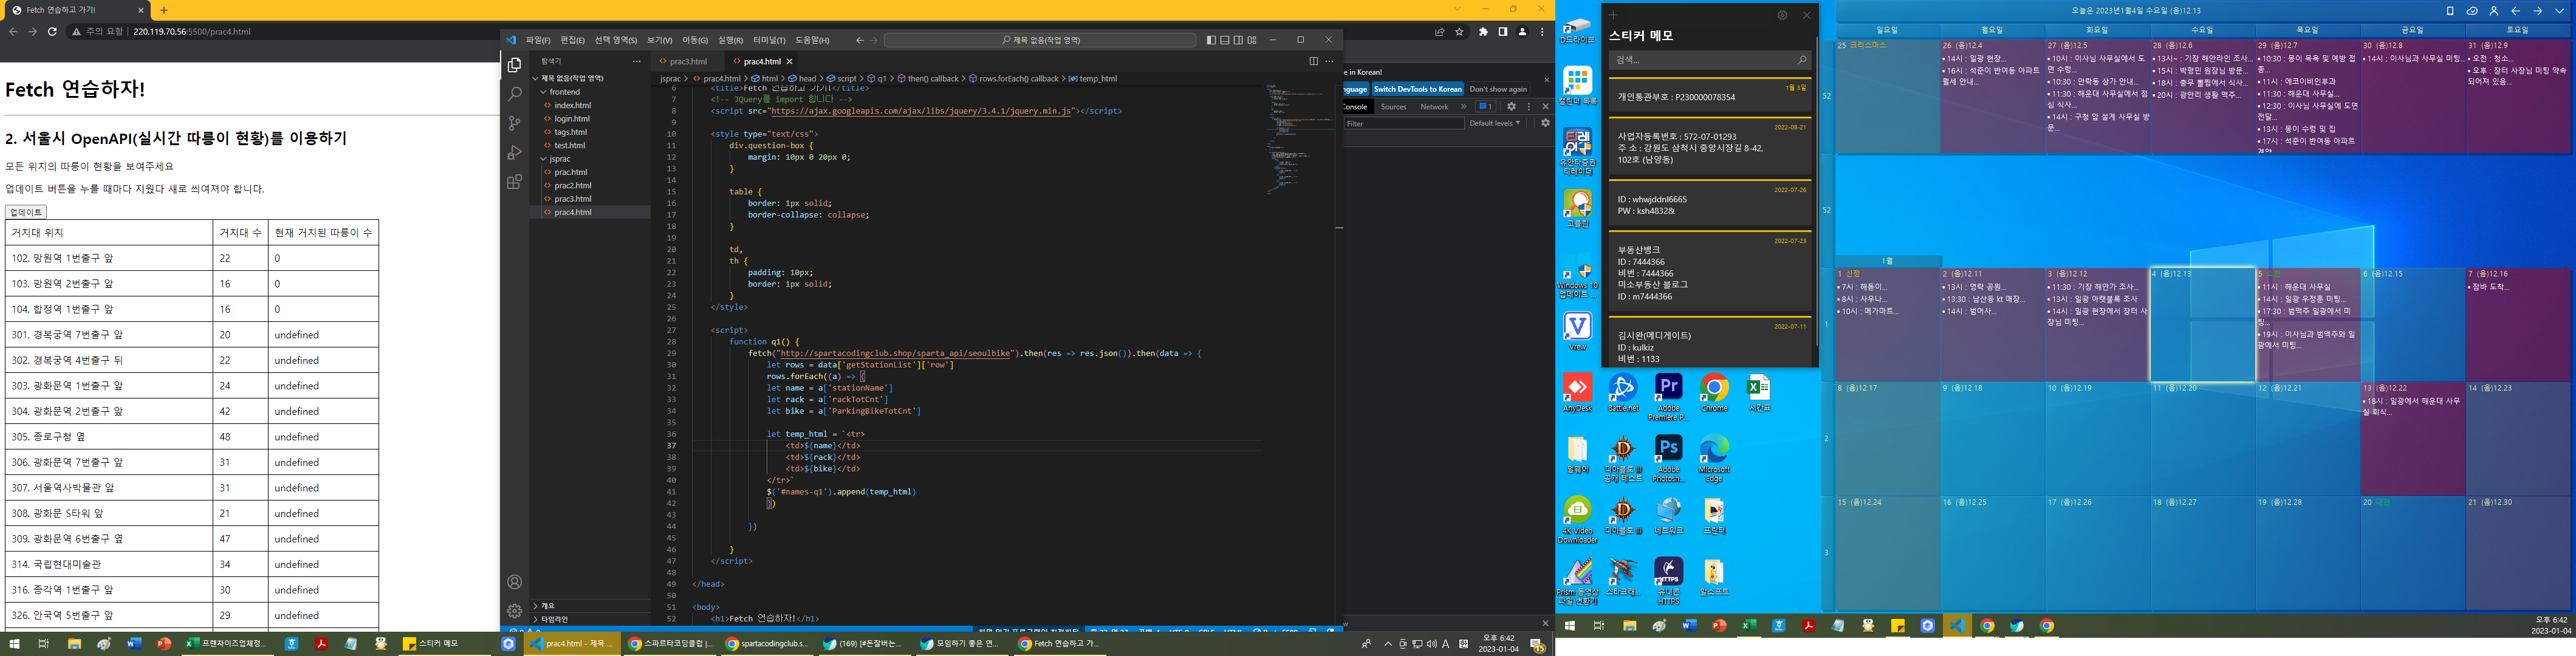2576x656 pixels.
Task: Toggle the VS Code secondary sidebar layout icon
Action: tap(1238, 40)
